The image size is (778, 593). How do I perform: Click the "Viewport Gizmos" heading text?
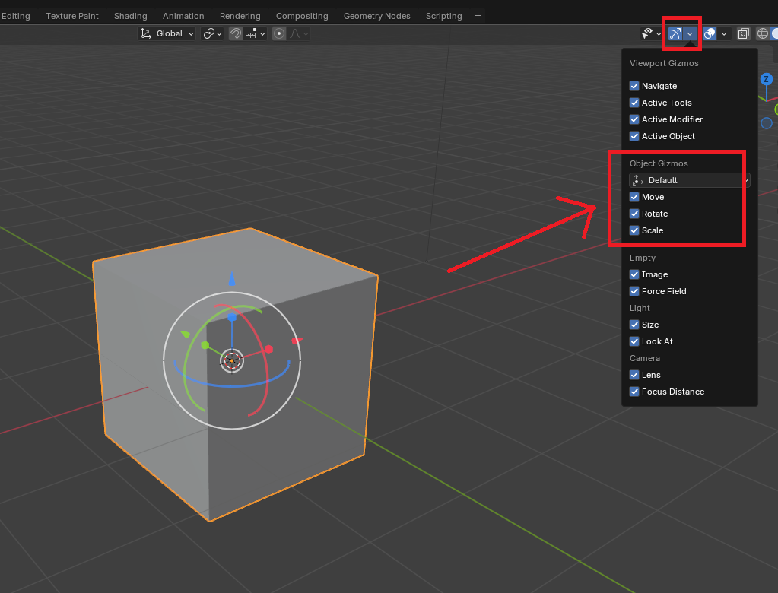664,63
